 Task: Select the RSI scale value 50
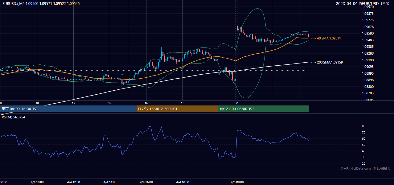[x=363, y=145]
